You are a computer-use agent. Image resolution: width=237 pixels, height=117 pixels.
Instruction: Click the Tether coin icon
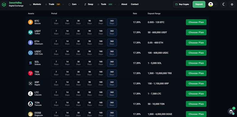[x=31, y=32]
